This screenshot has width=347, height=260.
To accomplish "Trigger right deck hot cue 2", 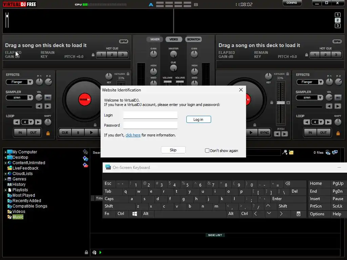I will (x=325, y=55).
